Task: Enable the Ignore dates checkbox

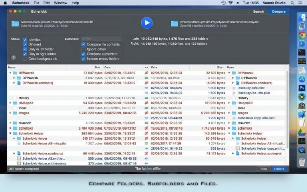Action: point(83,49)
